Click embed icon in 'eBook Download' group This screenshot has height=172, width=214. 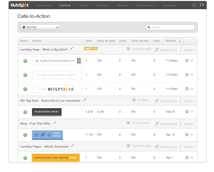157,147
